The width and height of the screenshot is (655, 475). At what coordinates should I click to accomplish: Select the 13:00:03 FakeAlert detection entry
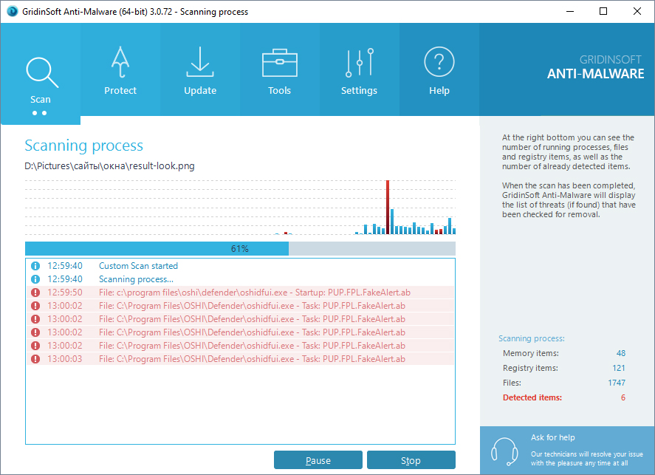251,359
